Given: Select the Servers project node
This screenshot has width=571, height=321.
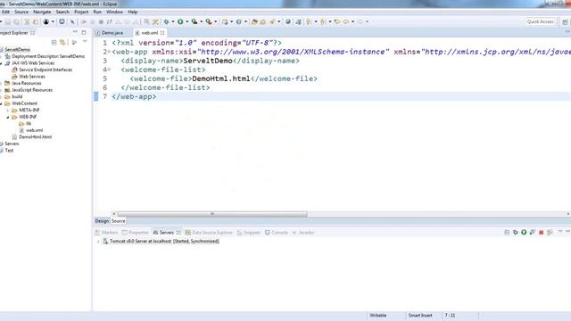Looking at the screenshot, I should tap(12, 144).
